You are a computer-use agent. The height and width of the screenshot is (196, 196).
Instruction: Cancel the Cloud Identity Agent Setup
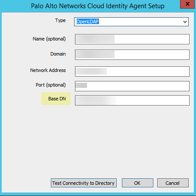pyautogui.click(x=173, y=183)
